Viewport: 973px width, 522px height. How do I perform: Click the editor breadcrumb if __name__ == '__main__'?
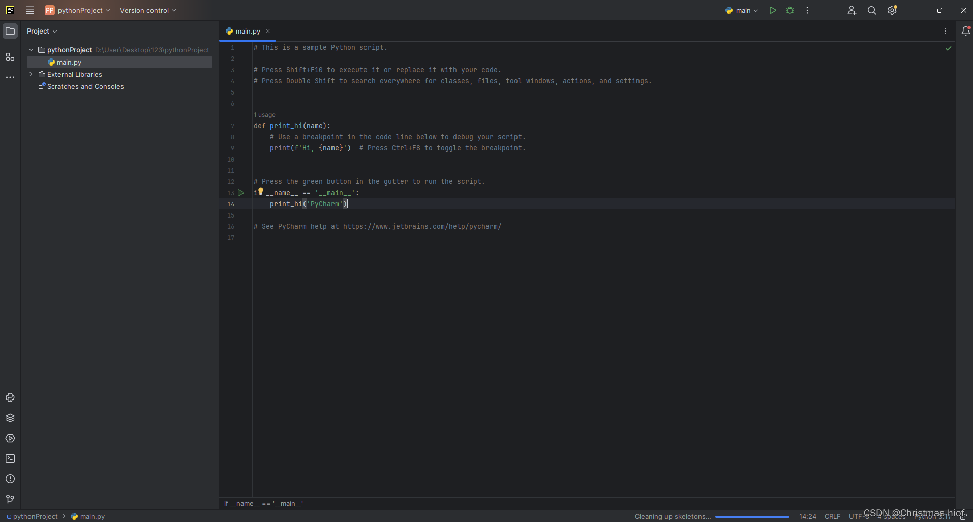tap(263, 503)
